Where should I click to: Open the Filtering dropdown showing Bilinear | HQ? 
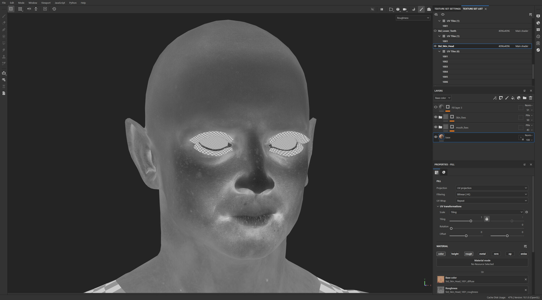coord(492,194)
